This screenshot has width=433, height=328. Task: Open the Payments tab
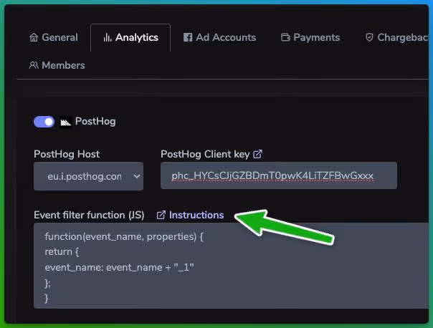pos(310,37)
